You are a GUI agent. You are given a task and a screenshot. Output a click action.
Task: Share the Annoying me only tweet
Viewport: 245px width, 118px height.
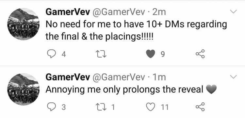(200, 107)
